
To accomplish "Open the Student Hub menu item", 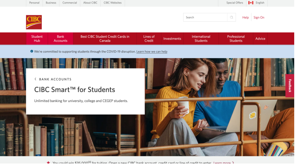I will 37,39.
